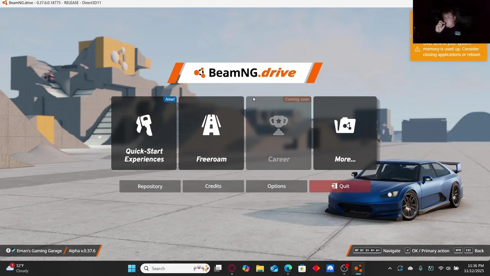Click the exit-door icon in the Quit button
This screenshot has width=490, height=276.
pos(334,186)
